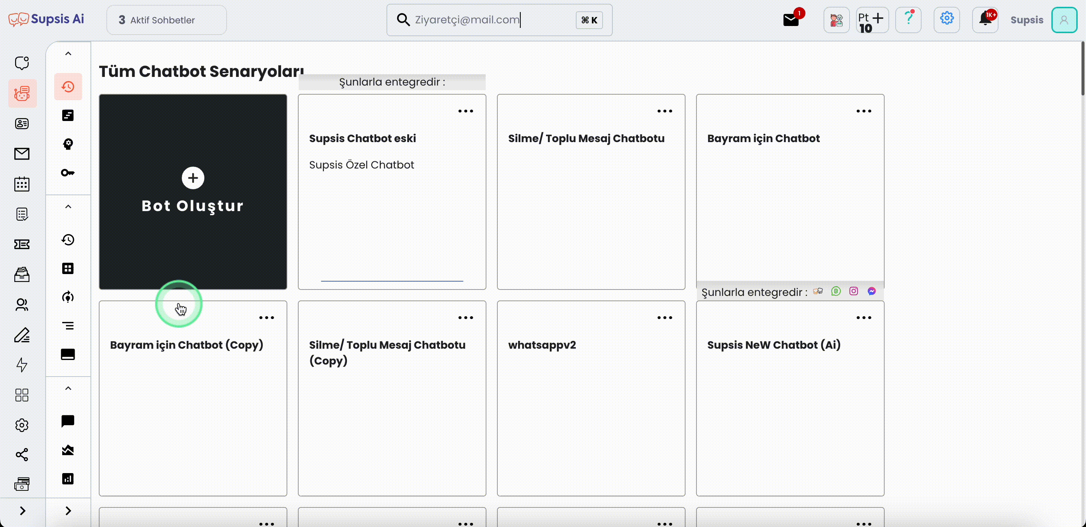Viewport: 1086px width, 527px height.
Task: Open the second history clock icon
Action: pos(68,240)
